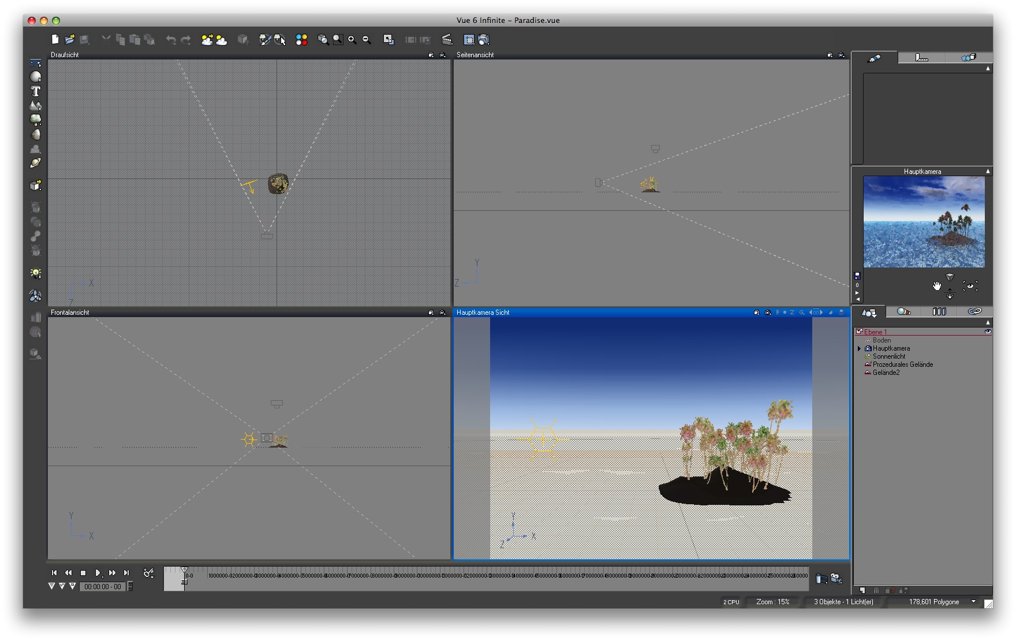This screenshot has height=640, width=1016.
Task: Open render clapperboard options
Action: click(x=447, y=39)
